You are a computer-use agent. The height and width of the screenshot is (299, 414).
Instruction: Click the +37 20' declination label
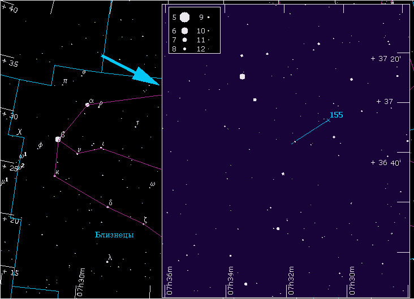pyautogui.click(x=385, y=59)
